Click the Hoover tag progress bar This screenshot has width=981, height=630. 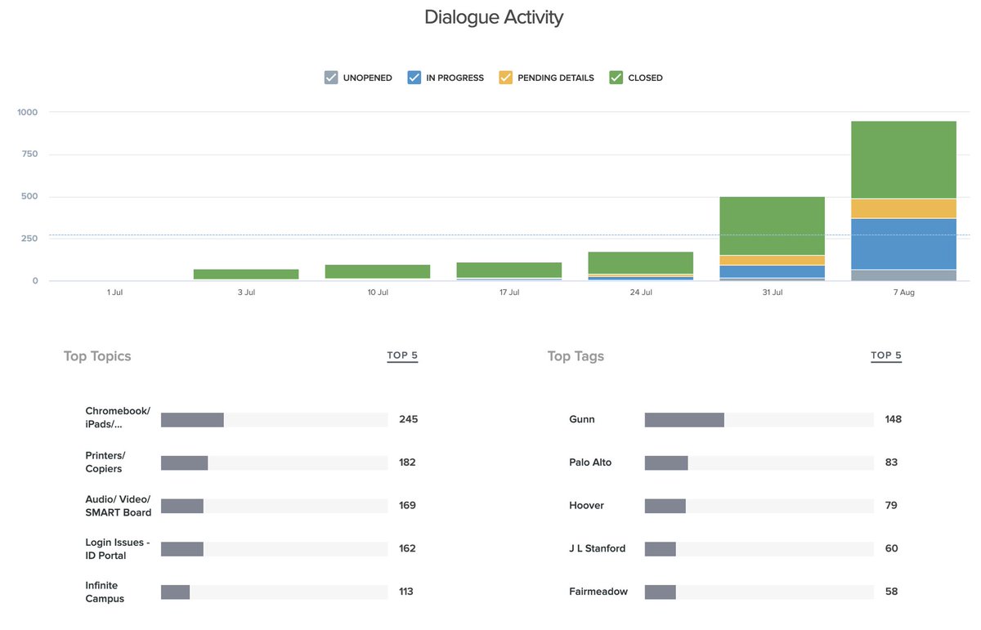[x=759, y=506]
